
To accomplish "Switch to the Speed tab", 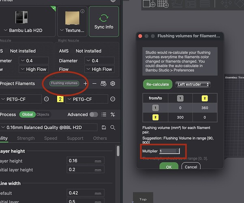I will [x=51, y=138].
